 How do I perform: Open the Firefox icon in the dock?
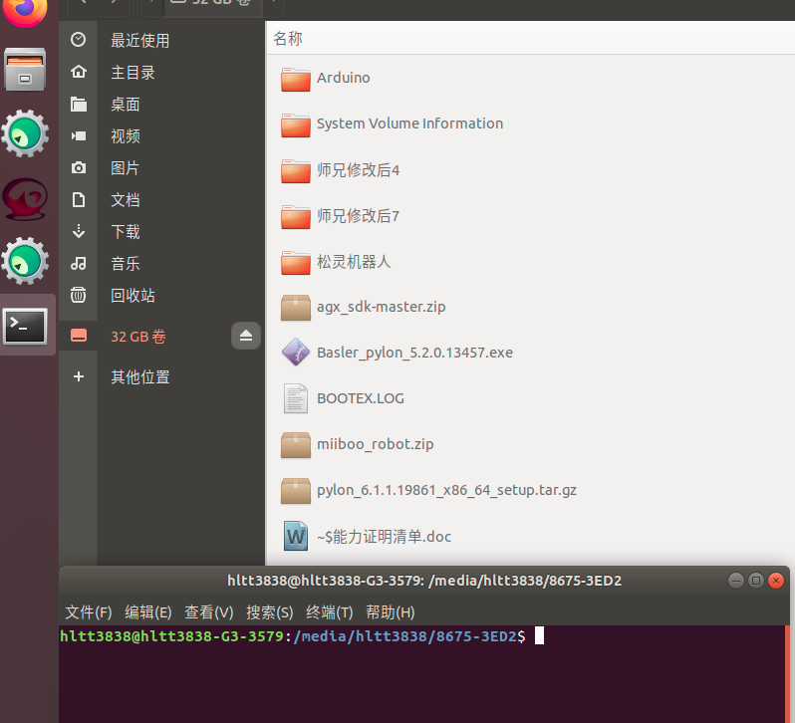(24, 11)
